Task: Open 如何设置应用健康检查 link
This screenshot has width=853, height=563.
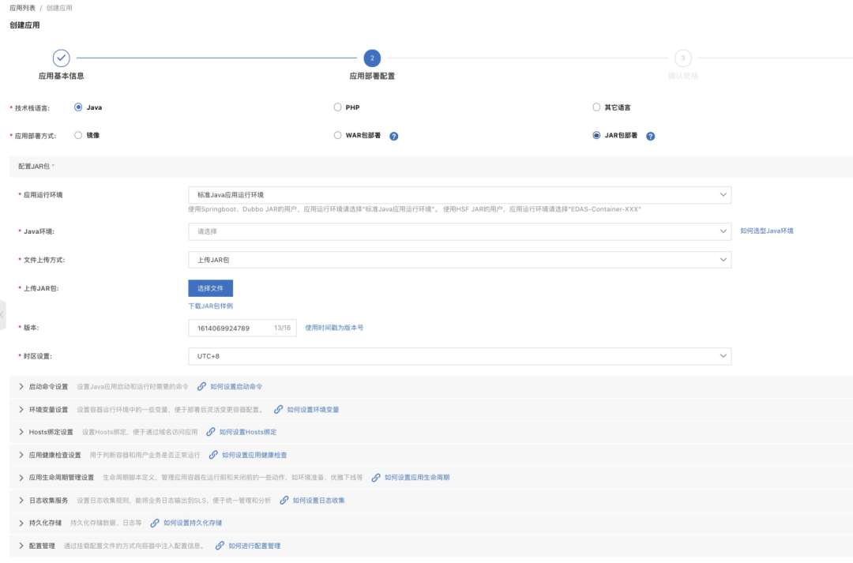Action: coord(254,455)
